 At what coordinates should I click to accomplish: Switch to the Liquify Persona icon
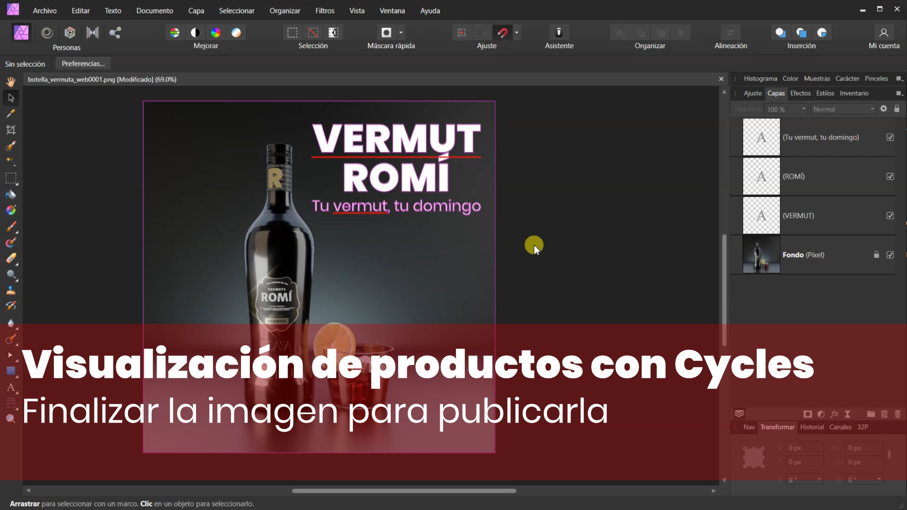[x=47, y=33]
